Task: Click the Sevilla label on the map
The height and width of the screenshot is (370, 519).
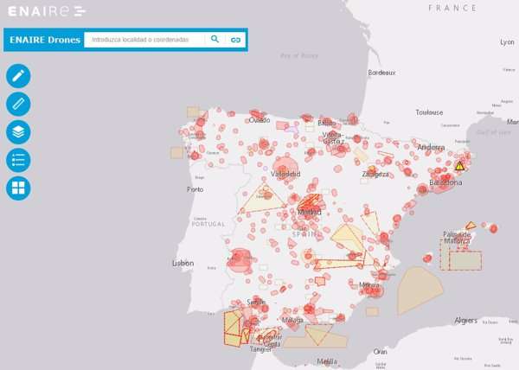Action: [256, 302]
